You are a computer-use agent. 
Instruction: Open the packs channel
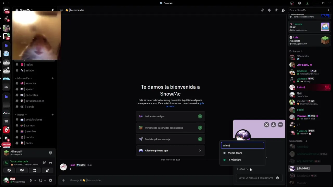(35, 143)
